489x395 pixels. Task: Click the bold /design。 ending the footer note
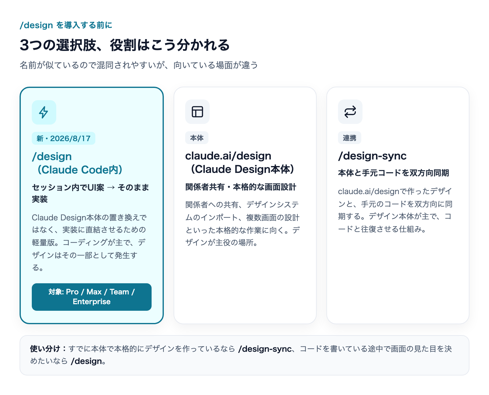point(89,361)
